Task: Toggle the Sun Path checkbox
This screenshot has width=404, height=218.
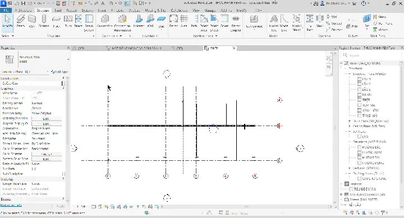Action: pos(34,169)
